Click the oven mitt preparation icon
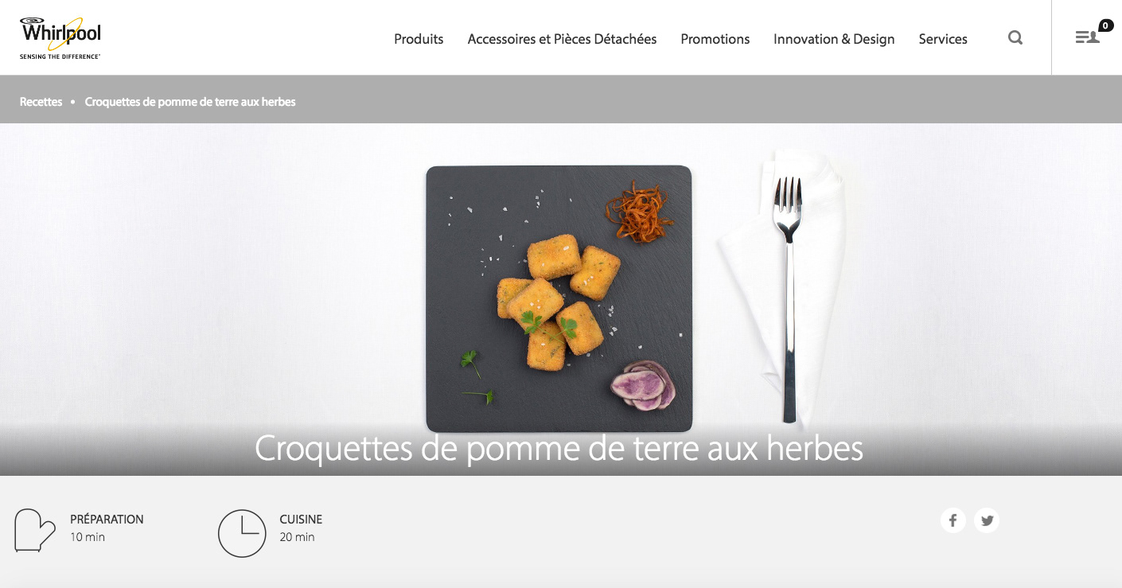Screen dimensions: 1122x588 click(x=34, y=531)
